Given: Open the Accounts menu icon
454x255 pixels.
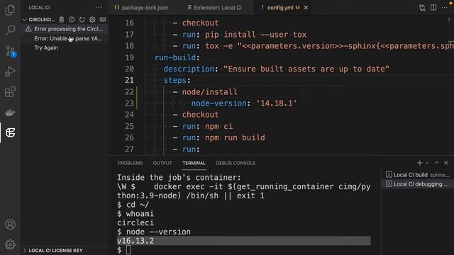Looking at the screenshot, I should 10,225.
